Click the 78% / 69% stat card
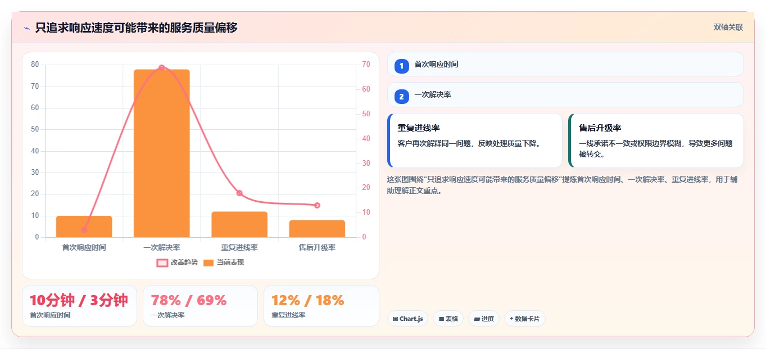766x349 pixels. click(x=200, y=306)
